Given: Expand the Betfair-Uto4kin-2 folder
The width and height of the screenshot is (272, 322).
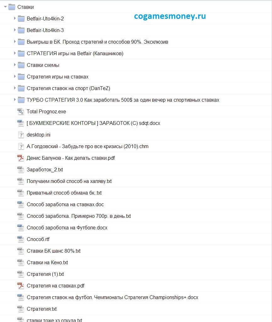Looking at the screenshot, I should click(15, 18).
